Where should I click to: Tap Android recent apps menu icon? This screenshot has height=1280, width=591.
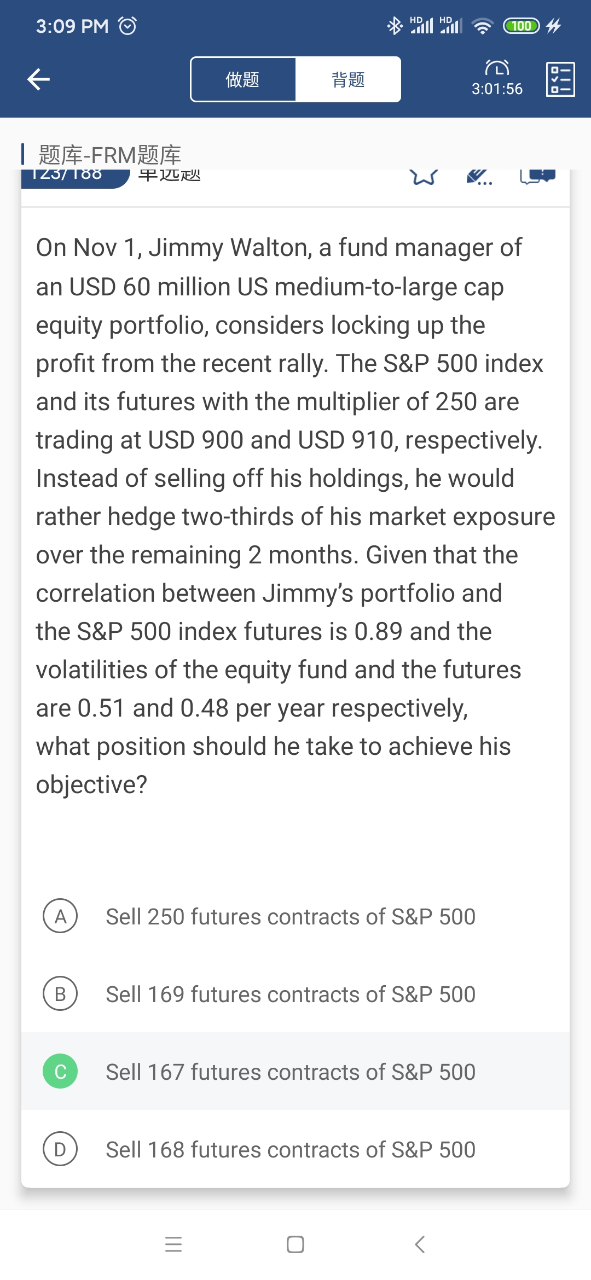click(x=173, y=1244)
